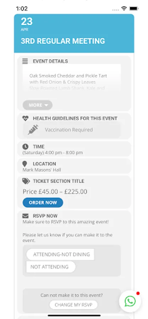Tap the 3rd Regular Meeting header

[63, 41]
